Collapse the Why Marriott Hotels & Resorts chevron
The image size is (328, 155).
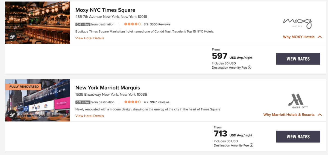(320, 115)
